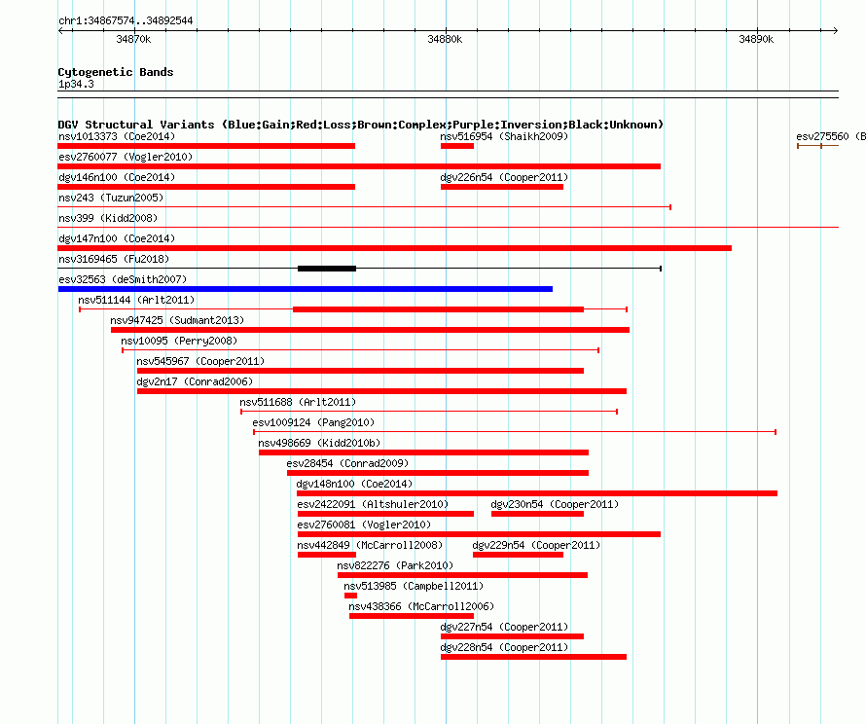Click the red dgv229n54 loss bar

click(x=518, y=555)
